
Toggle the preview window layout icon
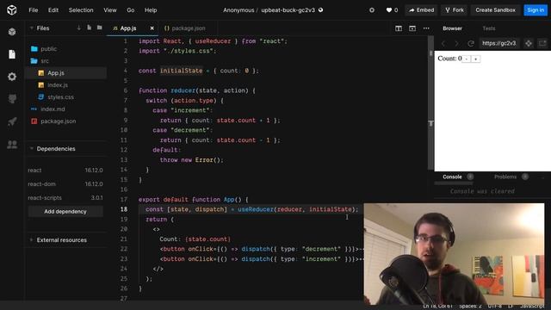click(x=412, y=28)
